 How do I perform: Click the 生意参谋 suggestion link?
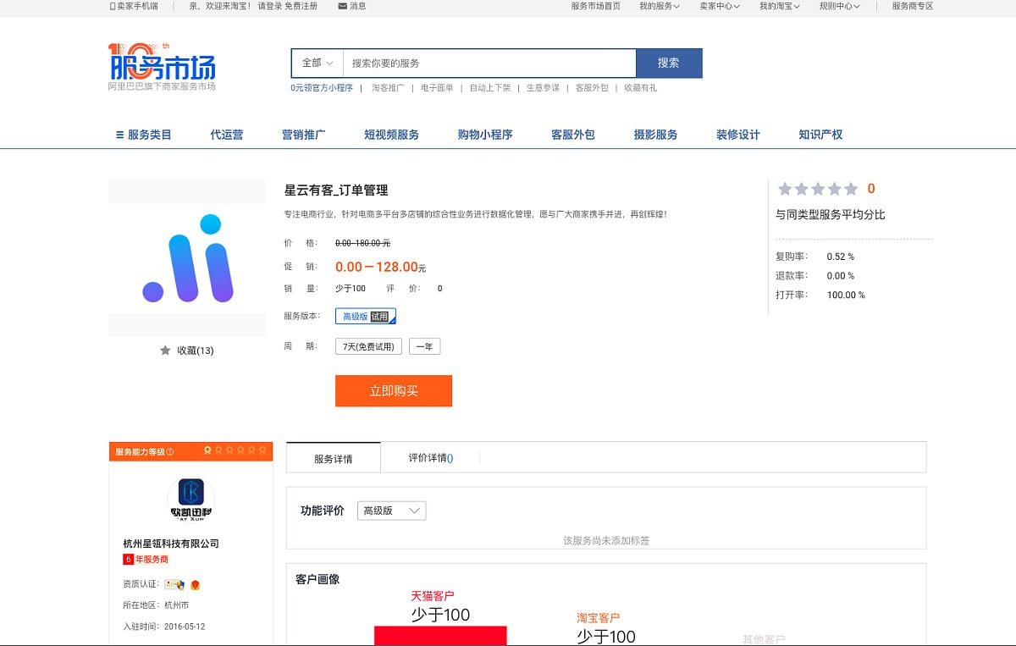(543, 88)
